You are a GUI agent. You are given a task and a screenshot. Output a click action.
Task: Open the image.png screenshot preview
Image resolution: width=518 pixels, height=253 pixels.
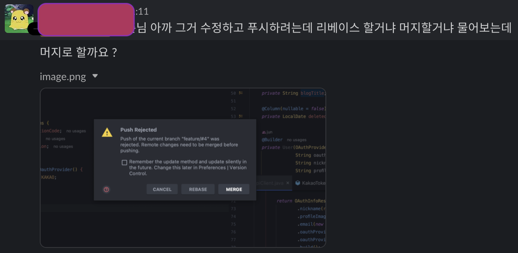[x=183, y=168]
